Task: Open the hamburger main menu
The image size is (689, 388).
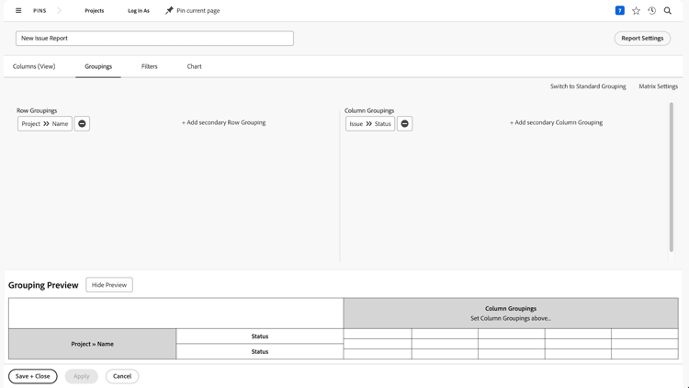Action: (18, 10)
